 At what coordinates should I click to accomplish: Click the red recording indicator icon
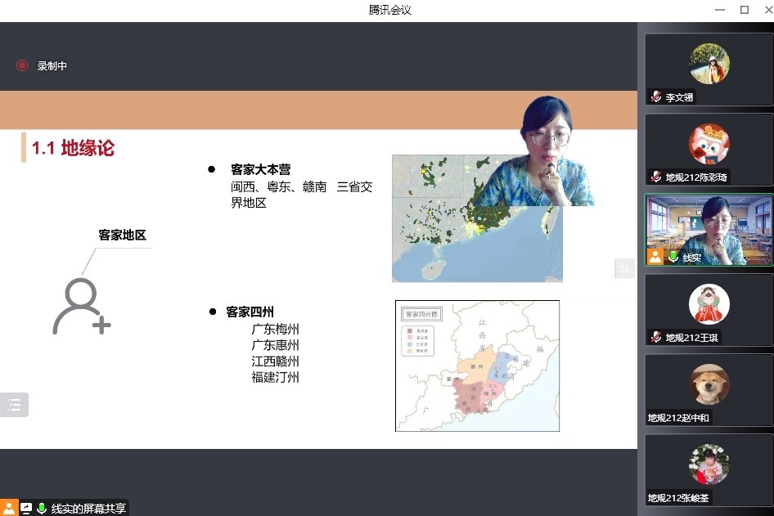[22, 65]
